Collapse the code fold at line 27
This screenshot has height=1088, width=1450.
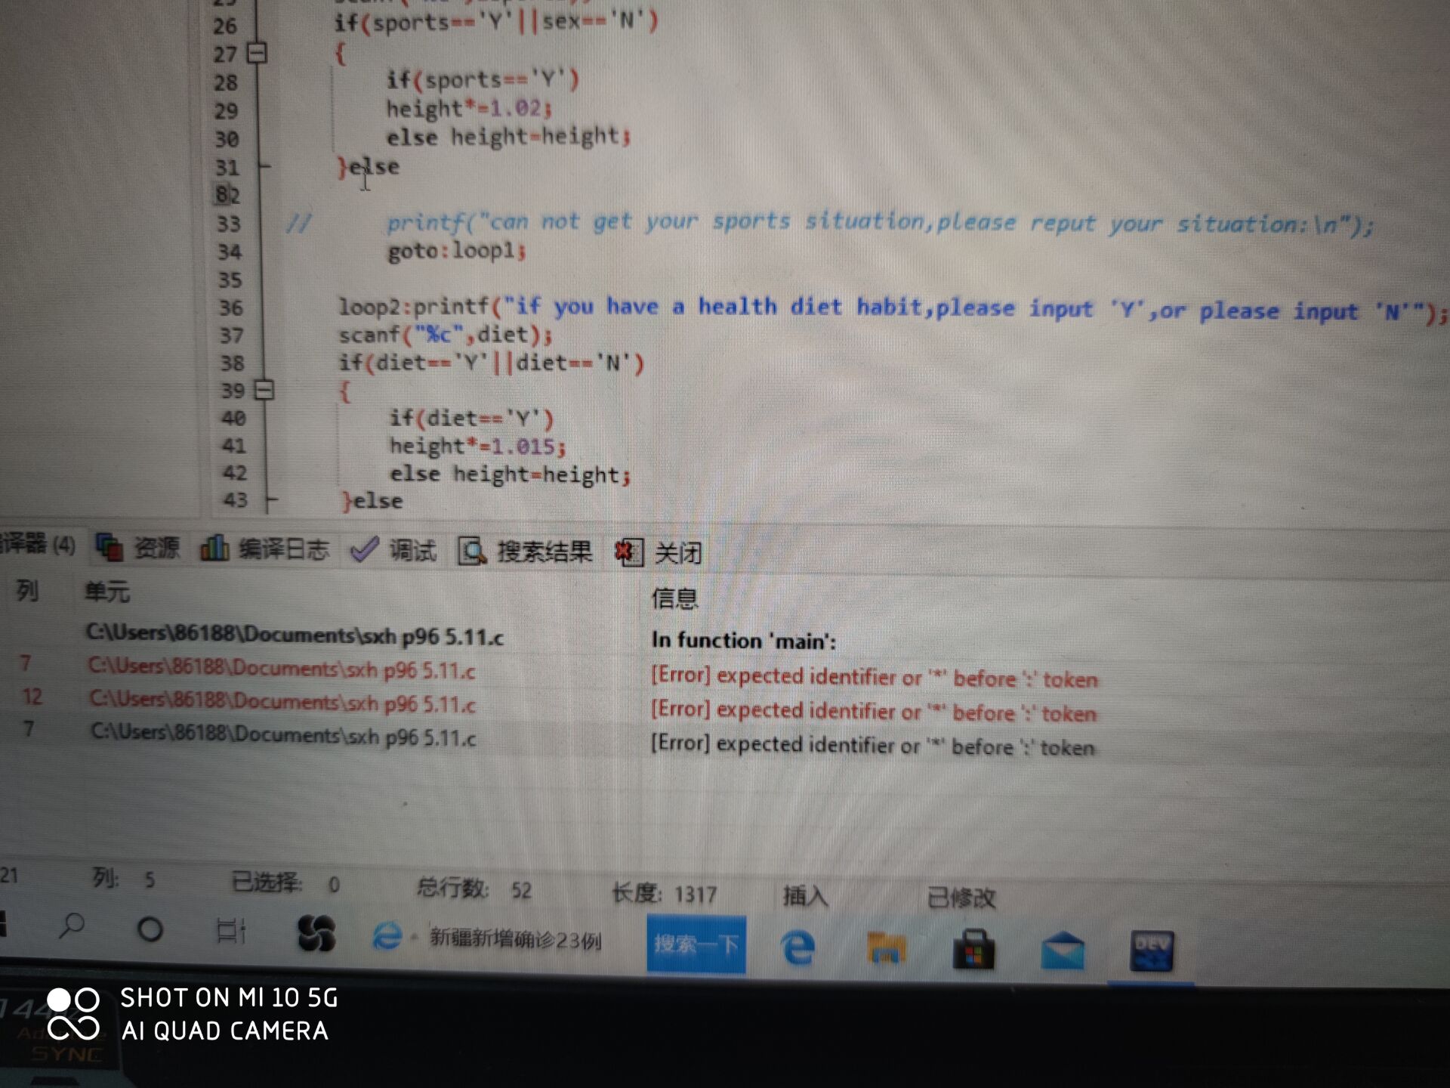[258, 54]
